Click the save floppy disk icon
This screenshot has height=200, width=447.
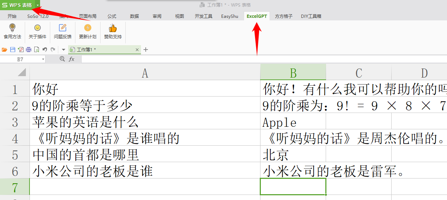click(x=13, y=50)
